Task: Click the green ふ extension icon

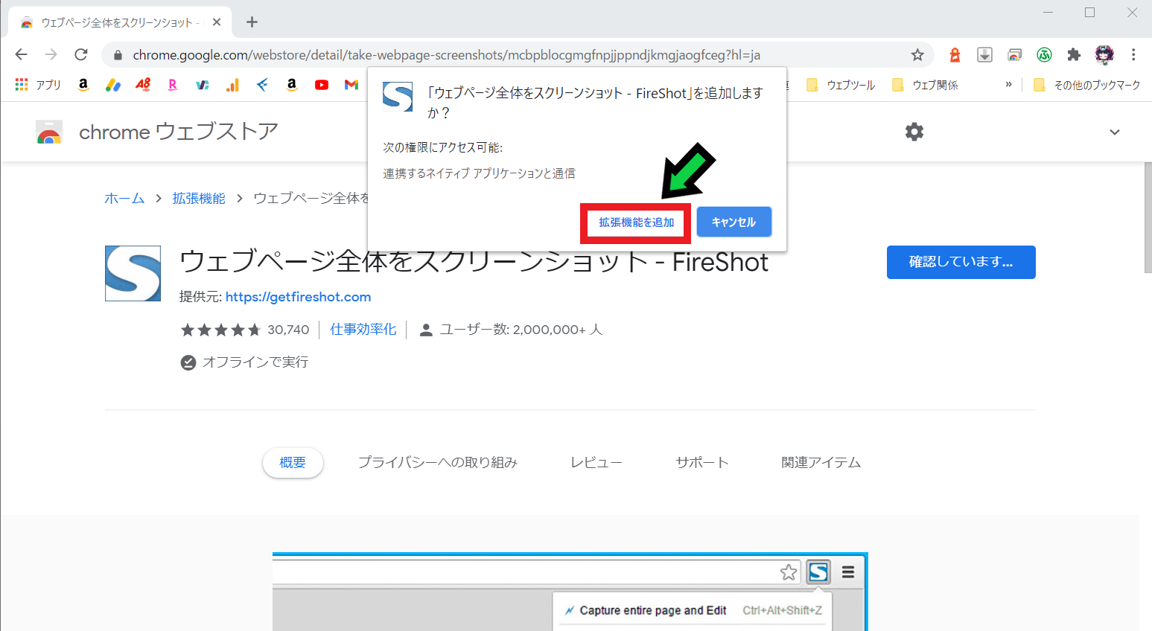Action: tap(1044, 54)
